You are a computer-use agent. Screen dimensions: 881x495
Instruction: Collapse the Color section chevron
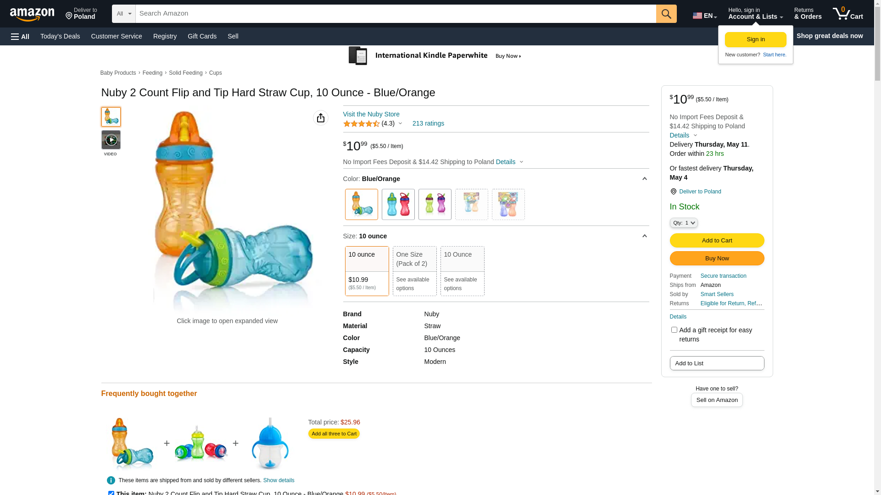pyautogui.click(x=644, y=179)
